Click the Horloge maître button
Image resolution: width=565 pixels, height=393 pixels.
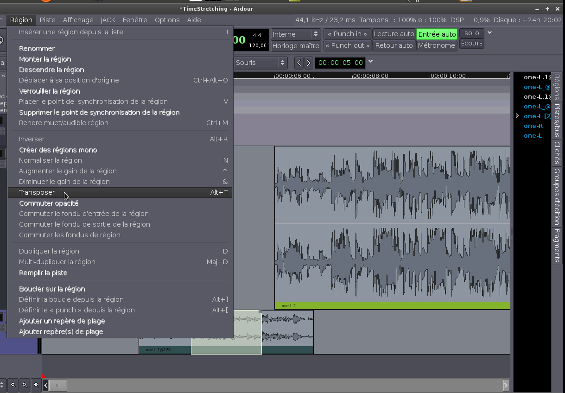click(296, 45)
